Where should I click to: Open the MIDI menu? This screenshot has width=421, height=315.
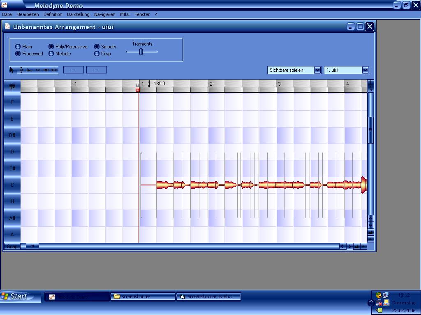(125, 14)
